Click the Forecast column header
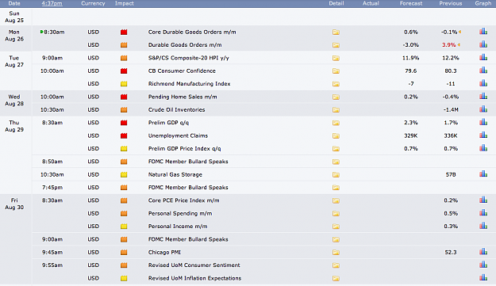 click(x=411, y=3)
